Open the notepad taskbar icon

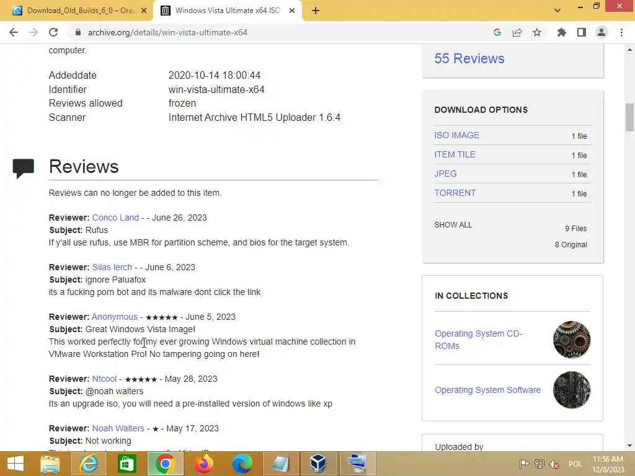pyautogui.click(x=281, y=464)
